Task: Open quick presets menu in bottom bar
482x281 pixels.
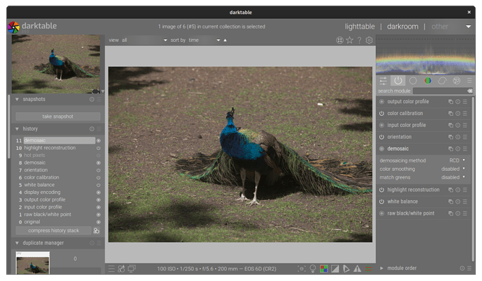Action: [x=111, y=269]
